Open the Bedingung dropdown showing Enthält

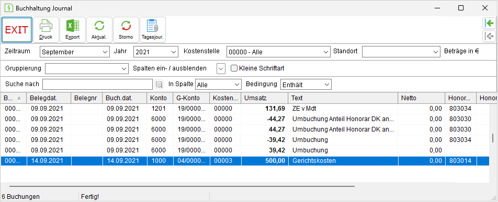[306, 85]
